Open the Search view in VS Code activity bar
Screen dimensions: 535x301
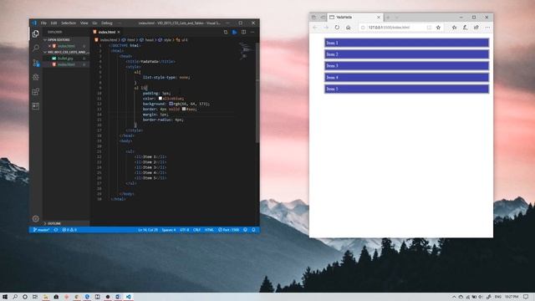(x=35, y=48)
